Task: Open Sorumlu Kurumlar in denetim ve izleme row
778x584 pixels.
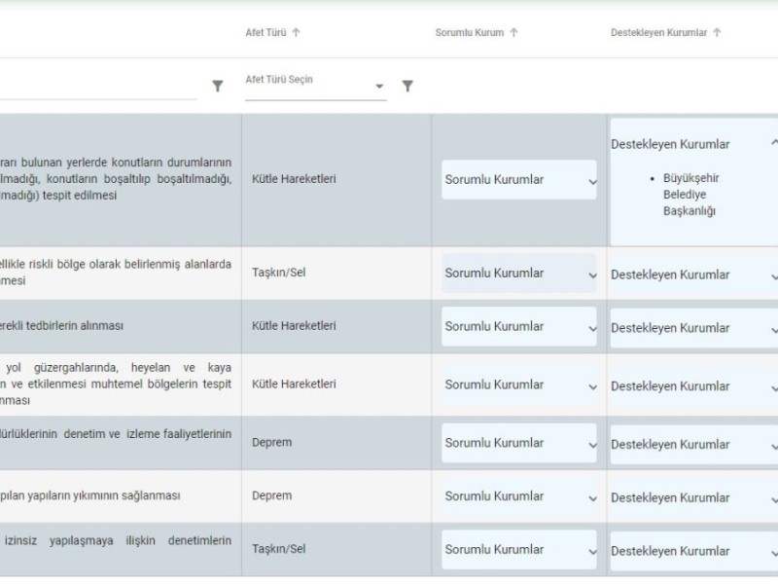Action: click(x=519, y=443)
